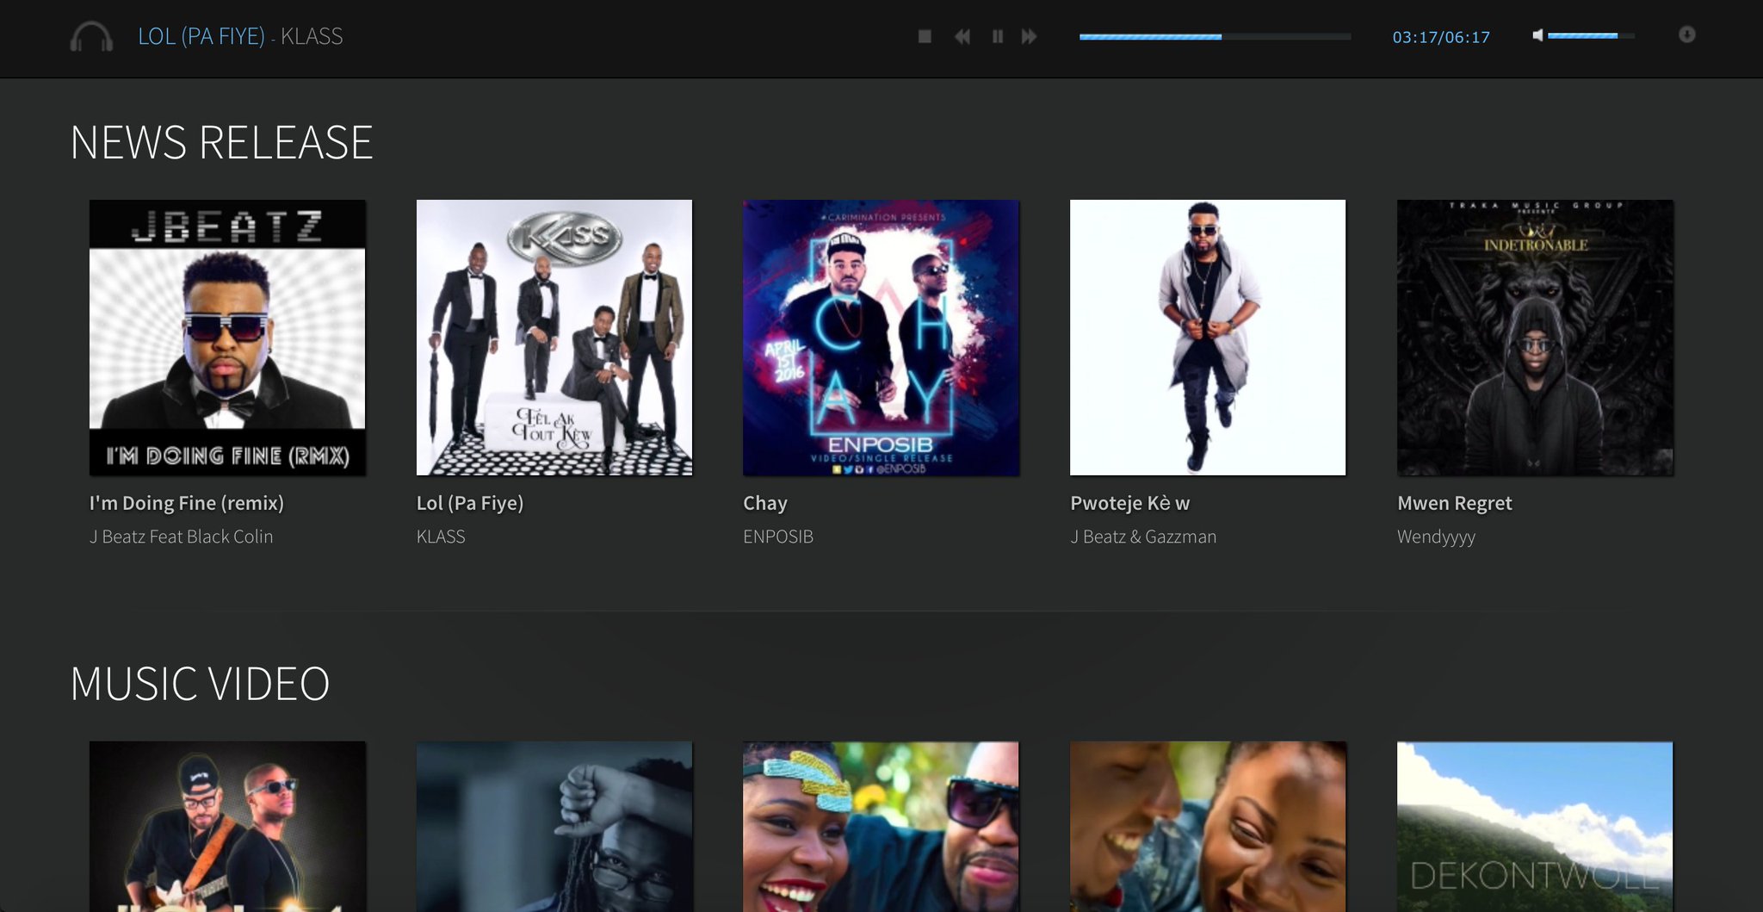This screenshot has height=912, width=1763.
Task: Pause the playing song
Action: coord(997,36)
